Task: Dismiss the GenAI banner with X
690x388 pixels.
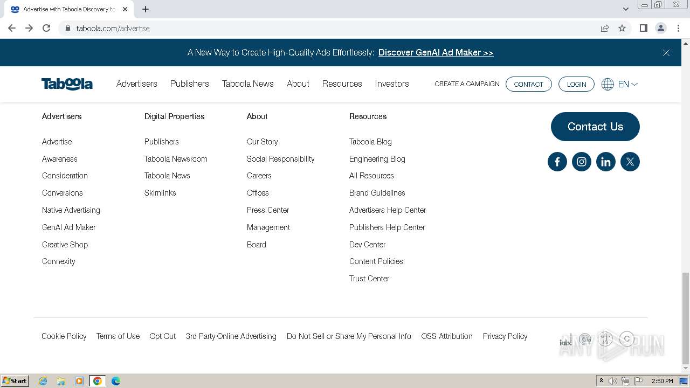Action: click(666, 53)
